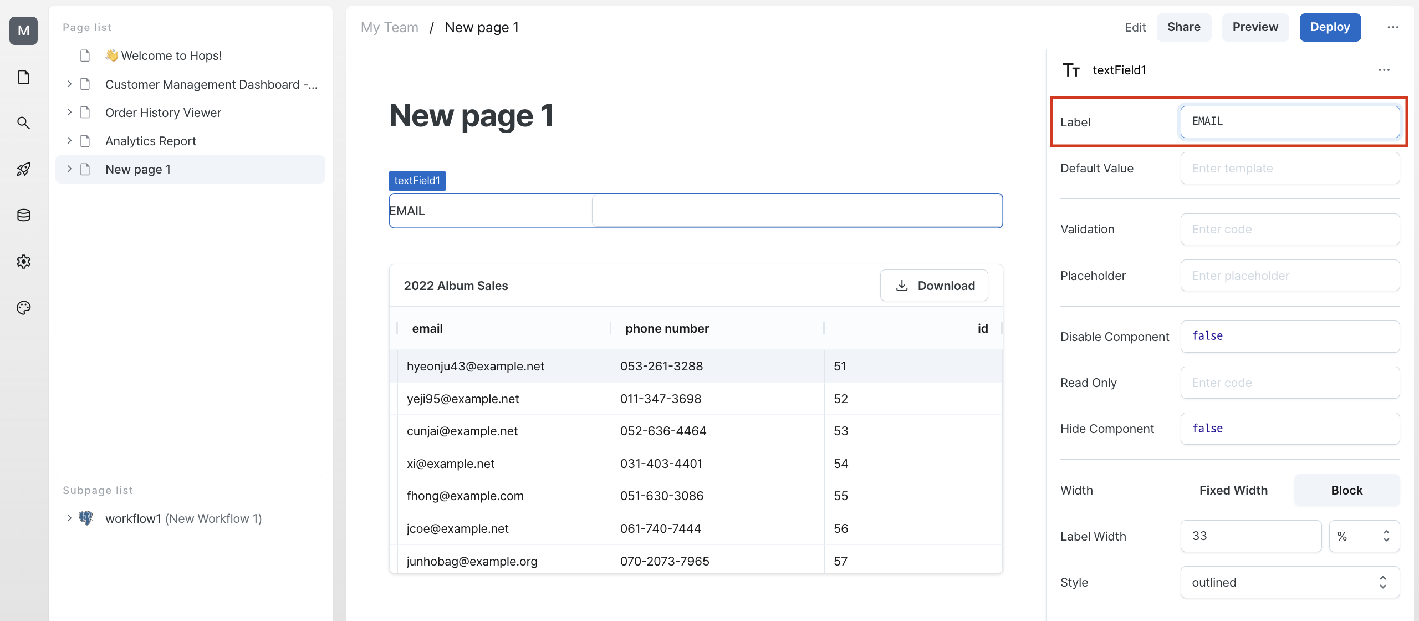1419x621 pixels.
Task: Click the Validation code field
Action: click(x=1290, y=229)
